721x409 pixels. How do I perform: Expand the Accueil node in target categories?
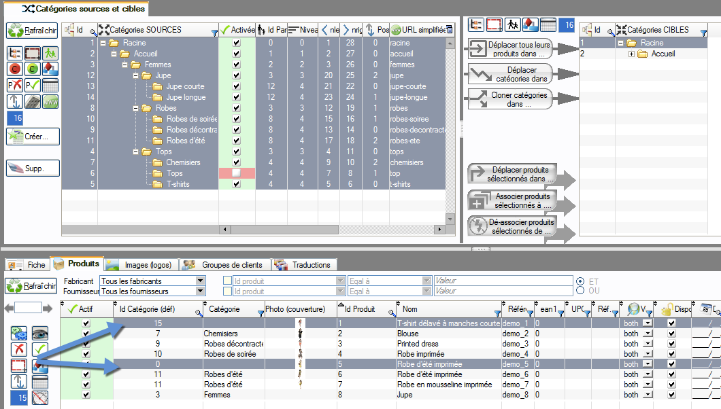(632, 54)
